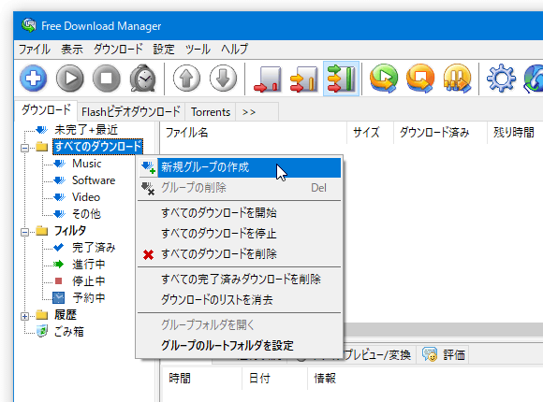Screen dimensions: 543x402
Task: Select heavy traffic mode icon with three arrows
Action: 341,79
